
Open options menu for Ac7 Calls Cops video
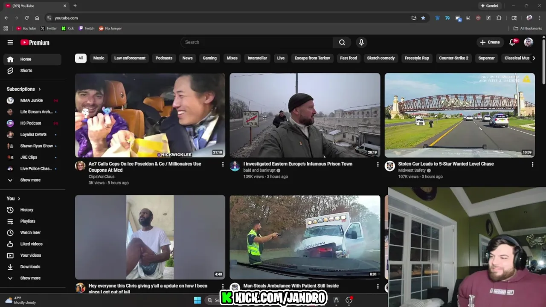click(x=222, y=164)
